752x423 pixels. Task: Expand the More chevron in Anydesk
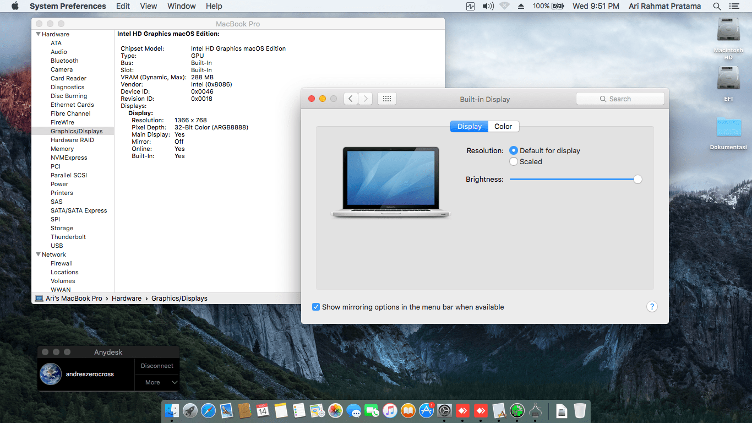click(175, 382)
